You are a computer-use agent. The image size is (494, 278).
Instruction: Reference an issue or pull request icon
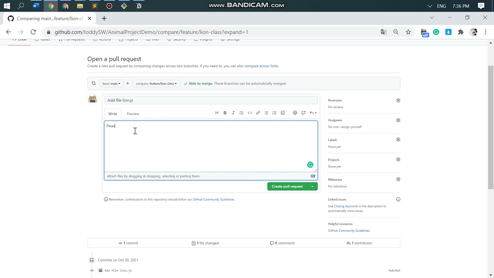click(x=303, y=113)
